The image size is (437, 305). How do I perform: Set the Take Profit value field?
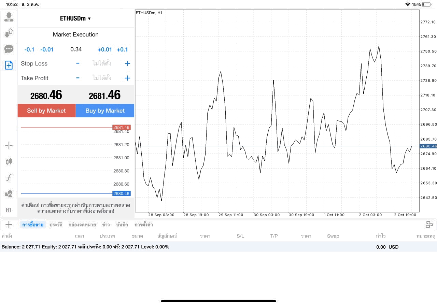[102, 78]
